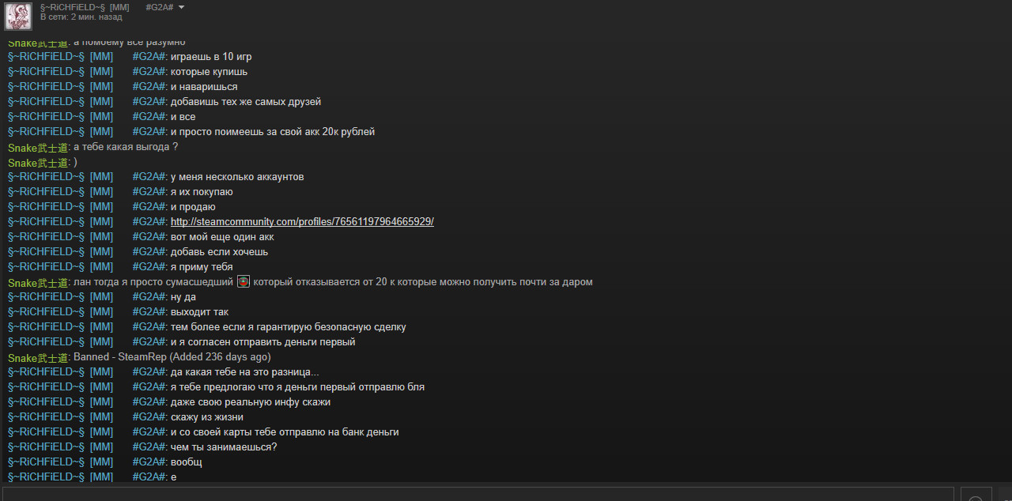Open the emoticon picker beside message box
Screen dimensions: 1012x501
click(x=976, y=496)
